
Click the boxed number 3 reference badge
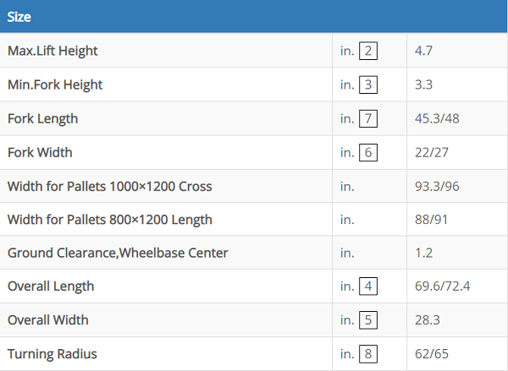pos(368,85)
